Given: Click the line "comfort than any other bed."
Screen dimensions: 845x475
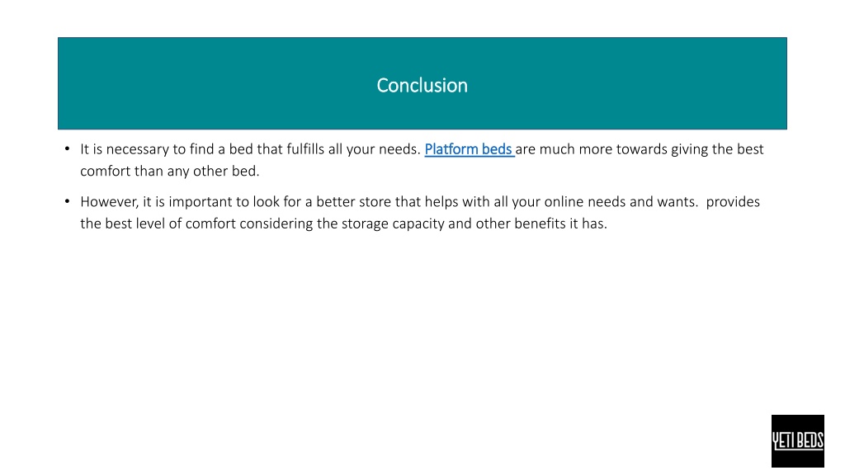Looking at the screenshot, I should coord(170,172).
